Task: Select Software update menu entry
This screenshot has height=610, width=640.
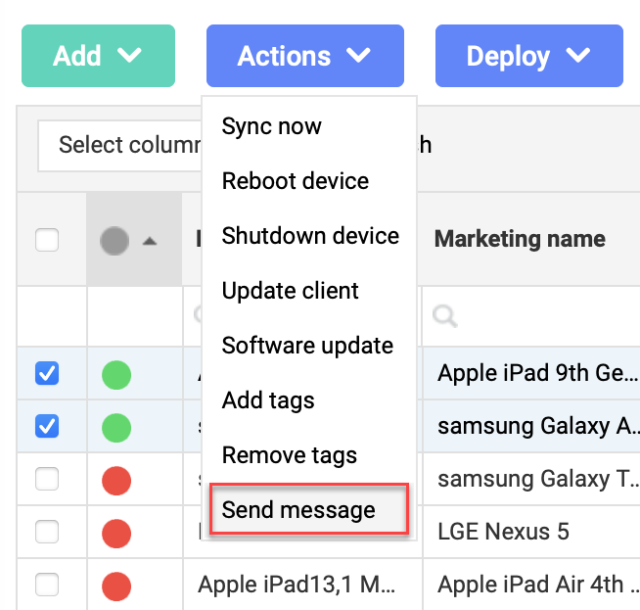Action: coord(307,346)
